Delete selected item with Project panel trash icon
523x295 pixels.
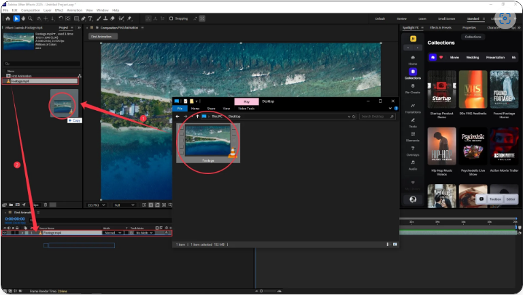pyautogui.click(x=46, y=205)
